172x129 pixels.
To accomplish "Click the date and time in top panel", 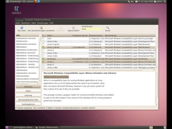I will pos(146,1).
